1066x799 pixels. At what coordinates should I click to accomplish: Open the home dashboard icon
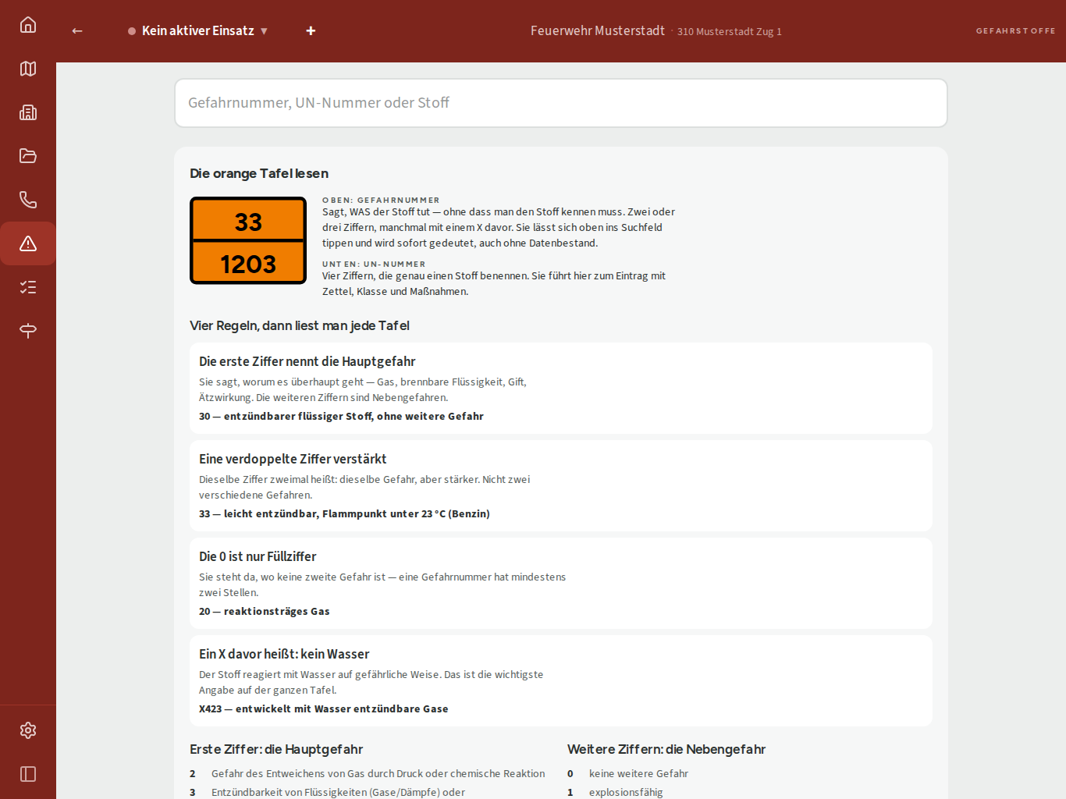click(28, 25)
